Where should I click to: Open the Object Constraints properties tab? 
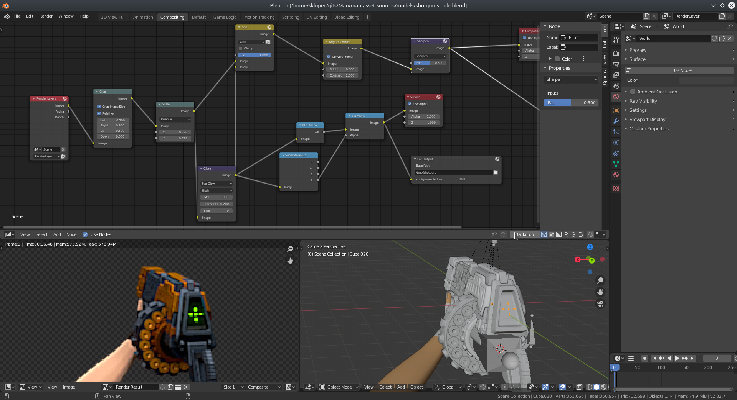(616, 153)
